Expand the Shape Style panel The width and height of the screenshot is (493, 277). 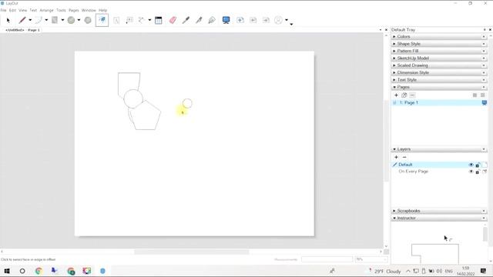pos(439,44)
